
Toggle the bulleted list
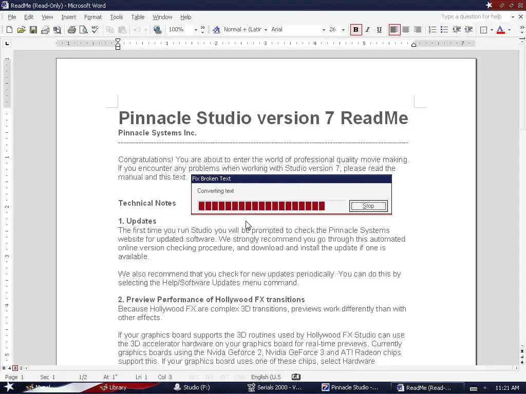pos(444,30)
